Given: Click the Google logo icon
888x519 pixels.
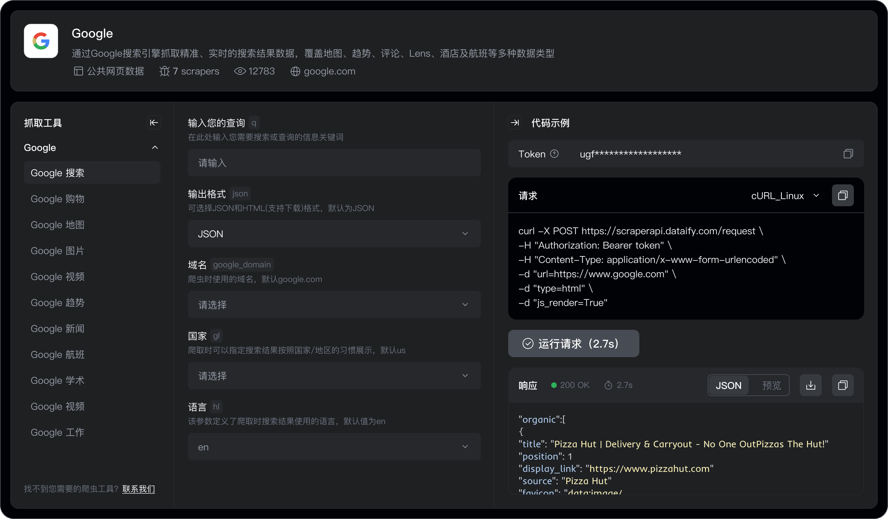Looking at the screenshot, I should click(40, 41).
